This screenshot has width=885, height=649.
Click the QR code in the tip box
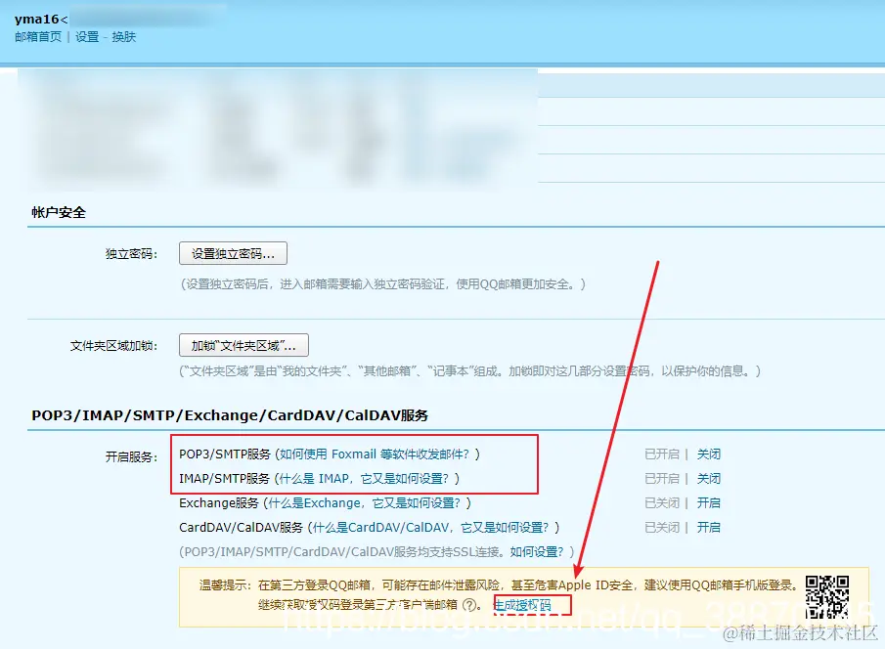[827, 595]
